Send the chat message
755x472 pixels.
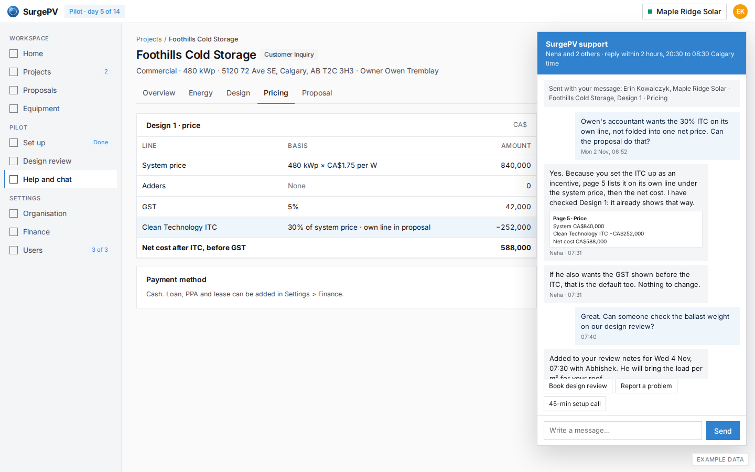click(x=722, y=431)
